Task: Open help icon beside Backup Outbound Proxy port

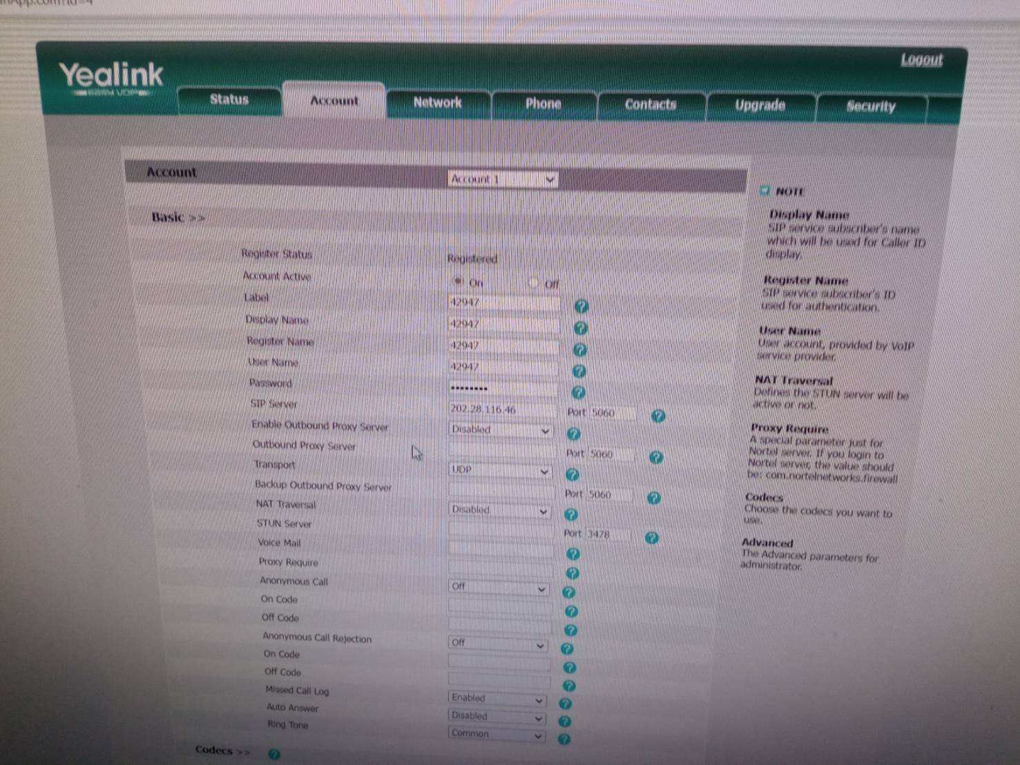Action: 654,498
